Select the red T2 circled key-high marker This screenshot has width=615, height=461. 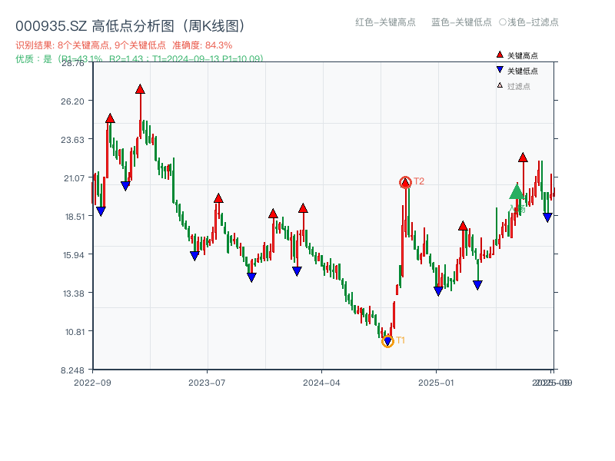[x=405, y=182]
